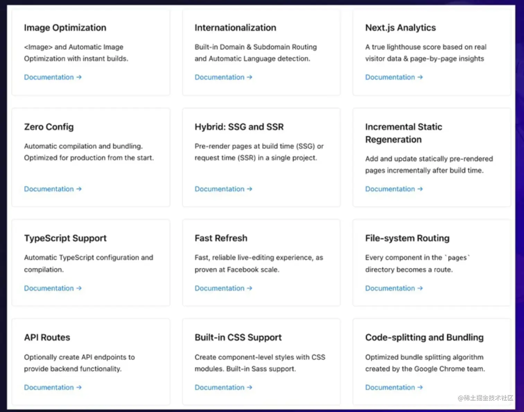The image size is (524, 412).
Task: Click the Incremental Static Regeneration heading
Action: (x=403, y=133)
